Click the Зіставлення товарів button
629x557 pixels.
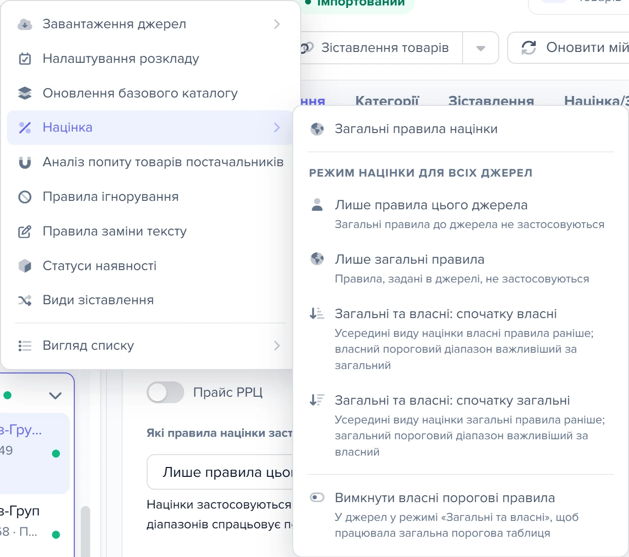[x=381, y=48]
